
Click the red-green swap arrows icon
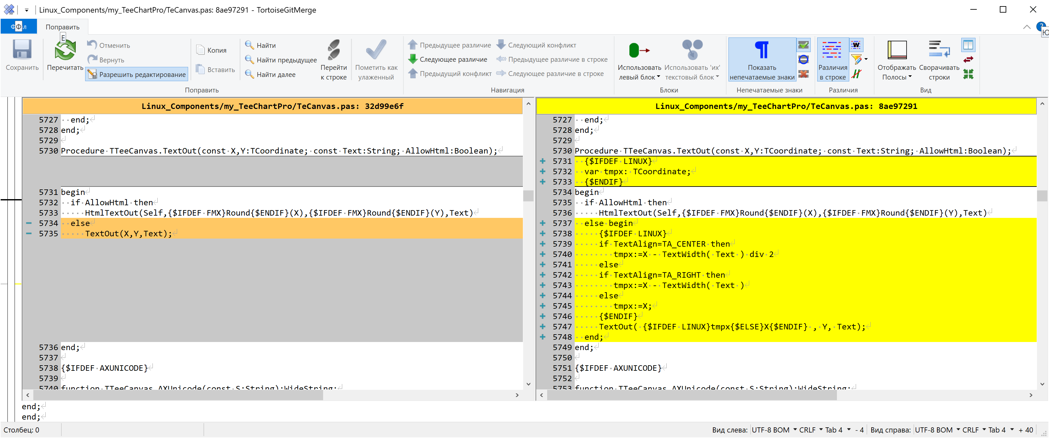click(968, 59)
